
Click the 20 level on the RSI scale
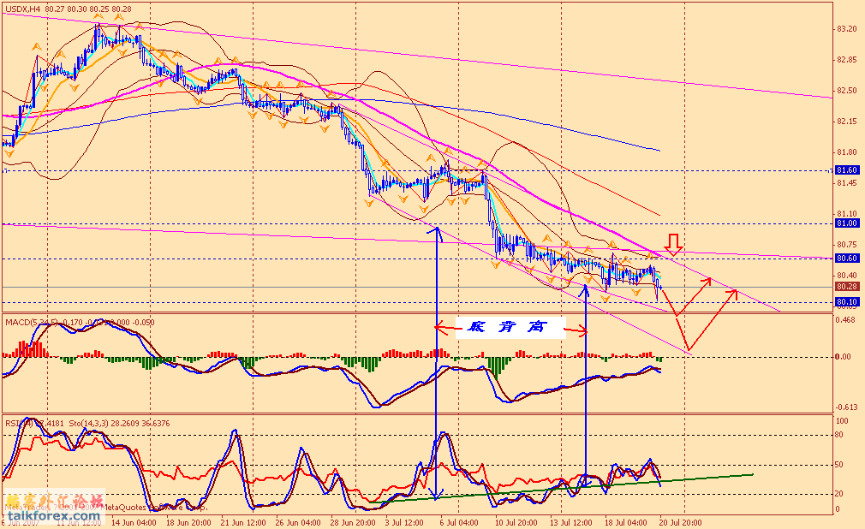point(839,494)
